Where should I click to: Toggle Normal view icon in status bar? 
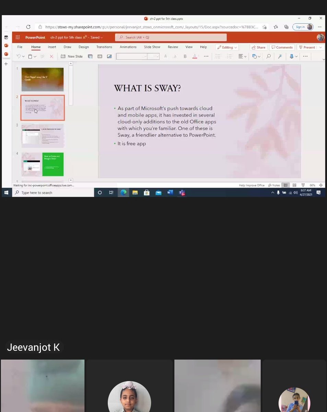pyautogui.click(x=285, y=185)
